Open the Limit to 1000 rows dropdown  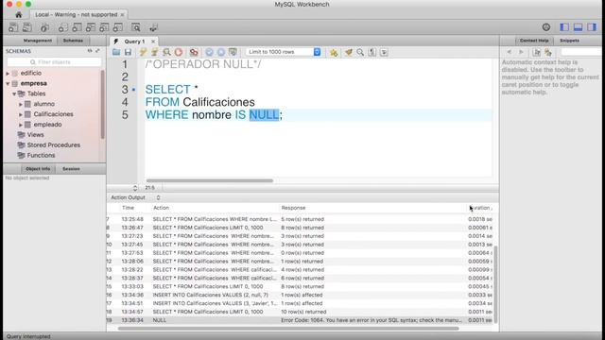click(284, 52)
